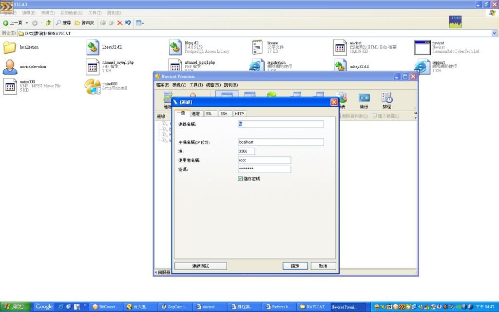Open the localization folder
Viewport: 499px width, 312px height.
tap(10, 47)
